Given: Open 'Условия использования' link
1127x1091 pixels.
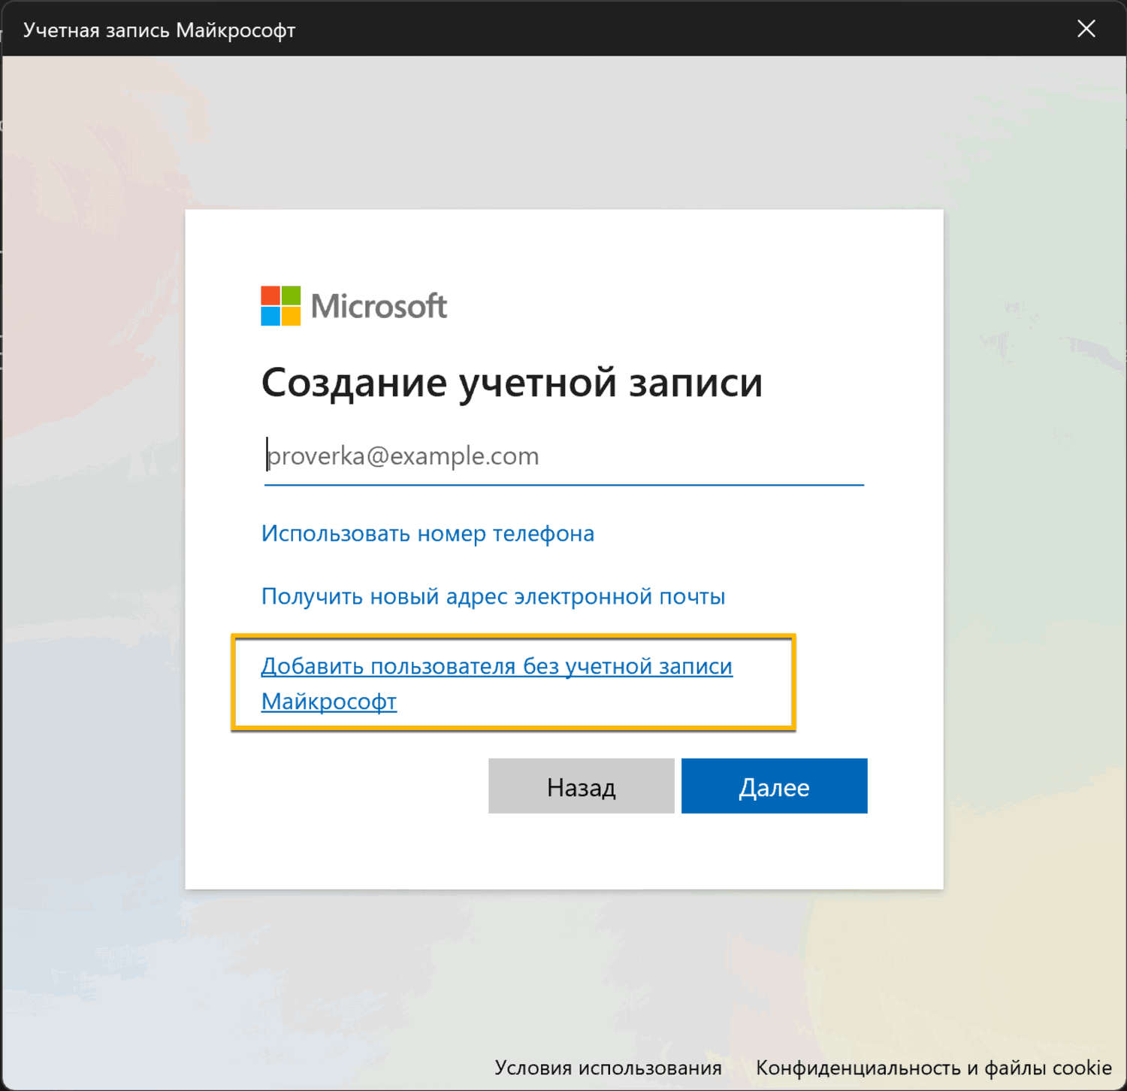Looking at the screenshot, I should point(608,1068).
